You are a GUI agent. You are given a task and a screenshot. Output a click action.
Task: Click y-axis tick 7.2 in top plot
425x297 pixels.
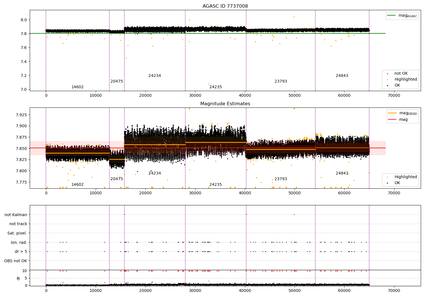click(24, 76)
